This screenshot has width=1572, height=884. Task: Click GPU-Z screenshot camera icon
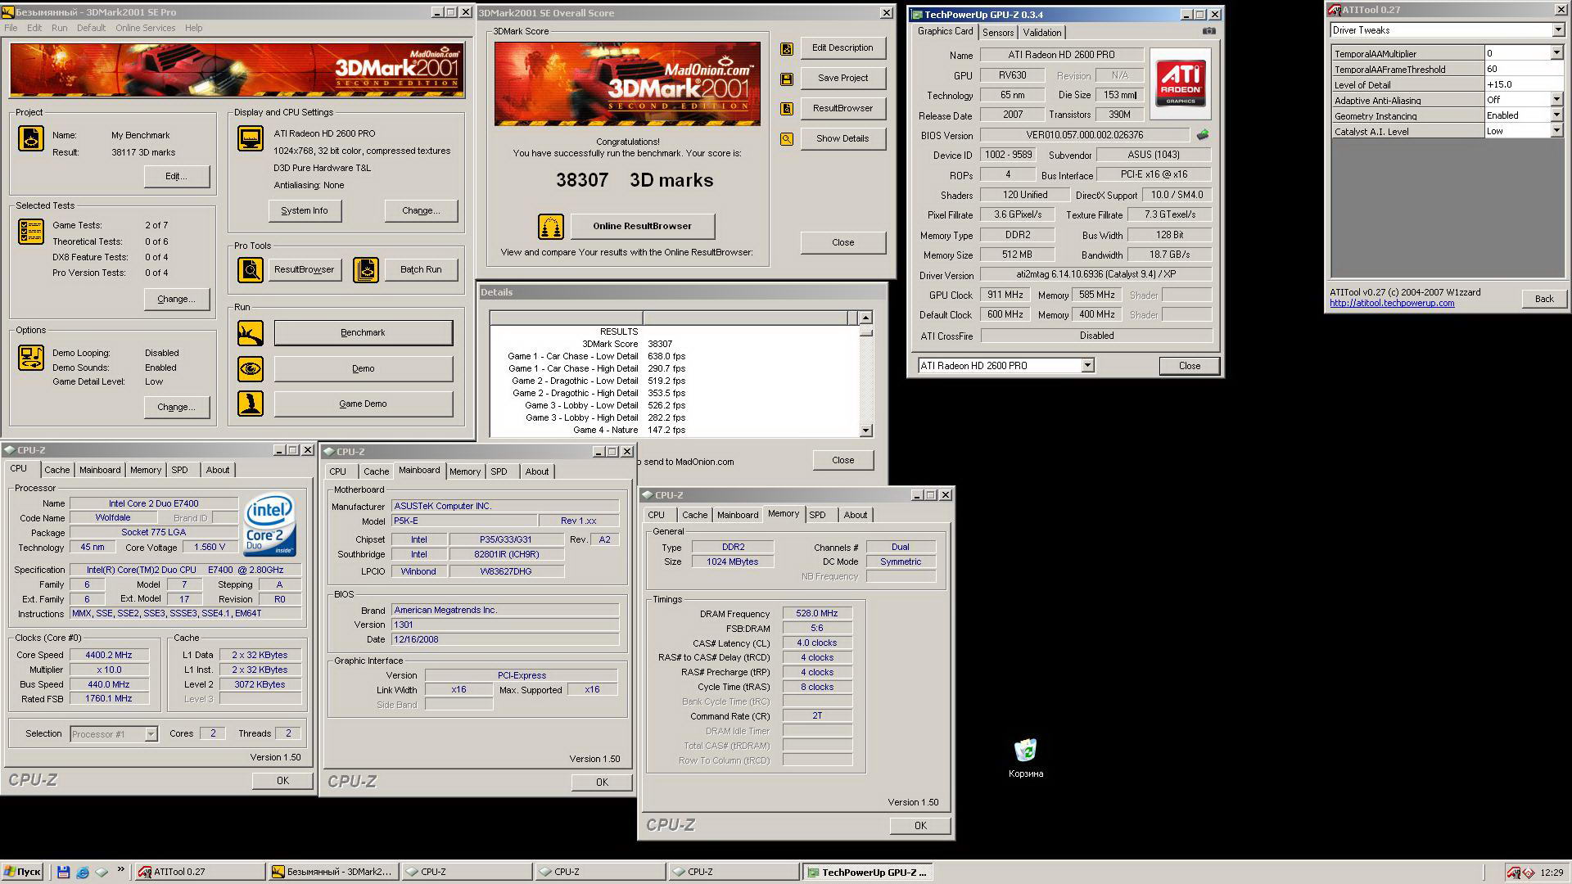(1209, 32)
